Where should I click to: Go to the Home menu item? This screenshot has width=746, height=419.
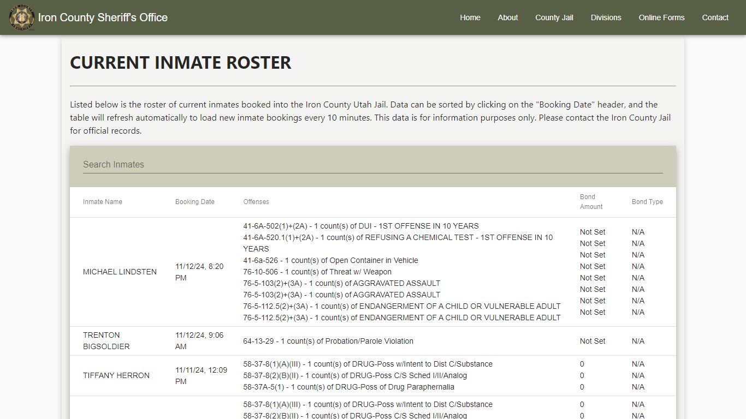[x=470, y=17]
